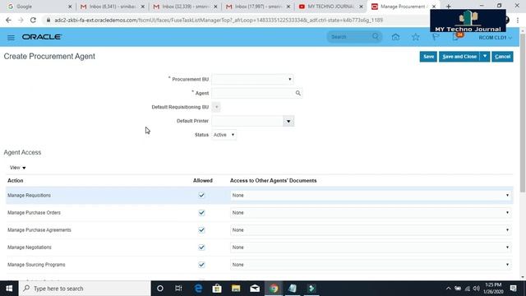Open the Mail app from taskbar
The image size is (526, 296).
(x=255, y=289)
